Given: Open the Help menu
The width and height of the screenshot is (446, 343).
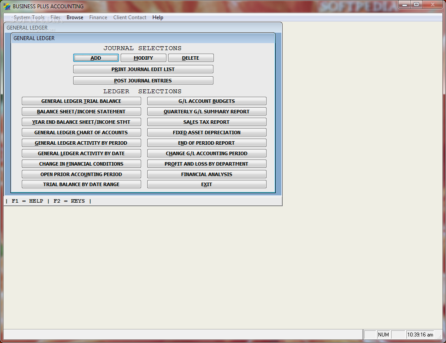Looking at the screenshot, I should 158,17.
